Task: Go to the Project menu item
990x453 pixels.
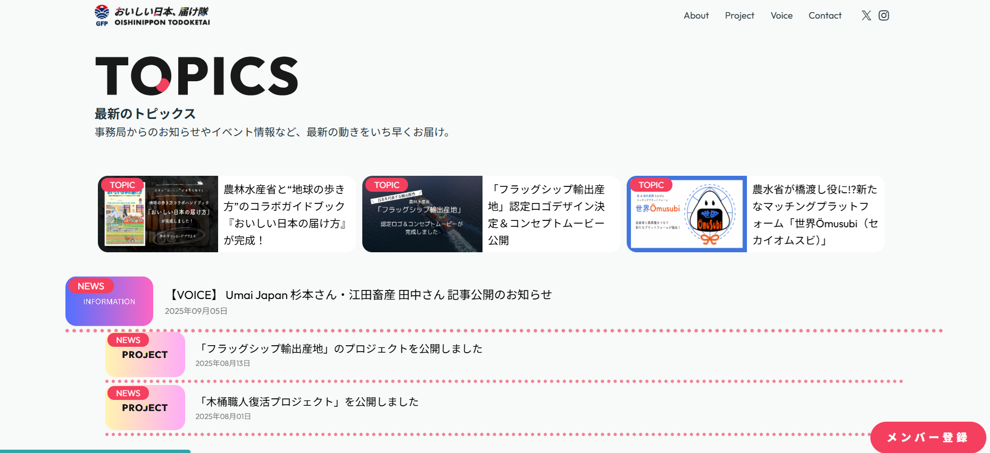Action: (739, 15)
